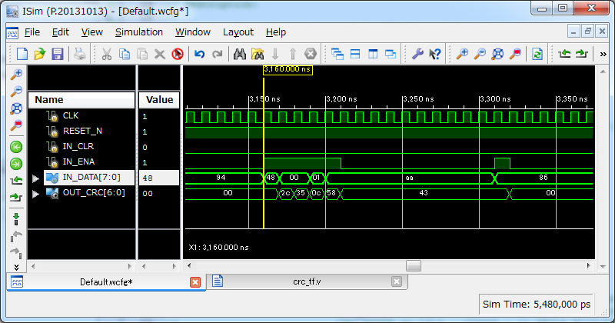Open the Simulation menu

139,32
